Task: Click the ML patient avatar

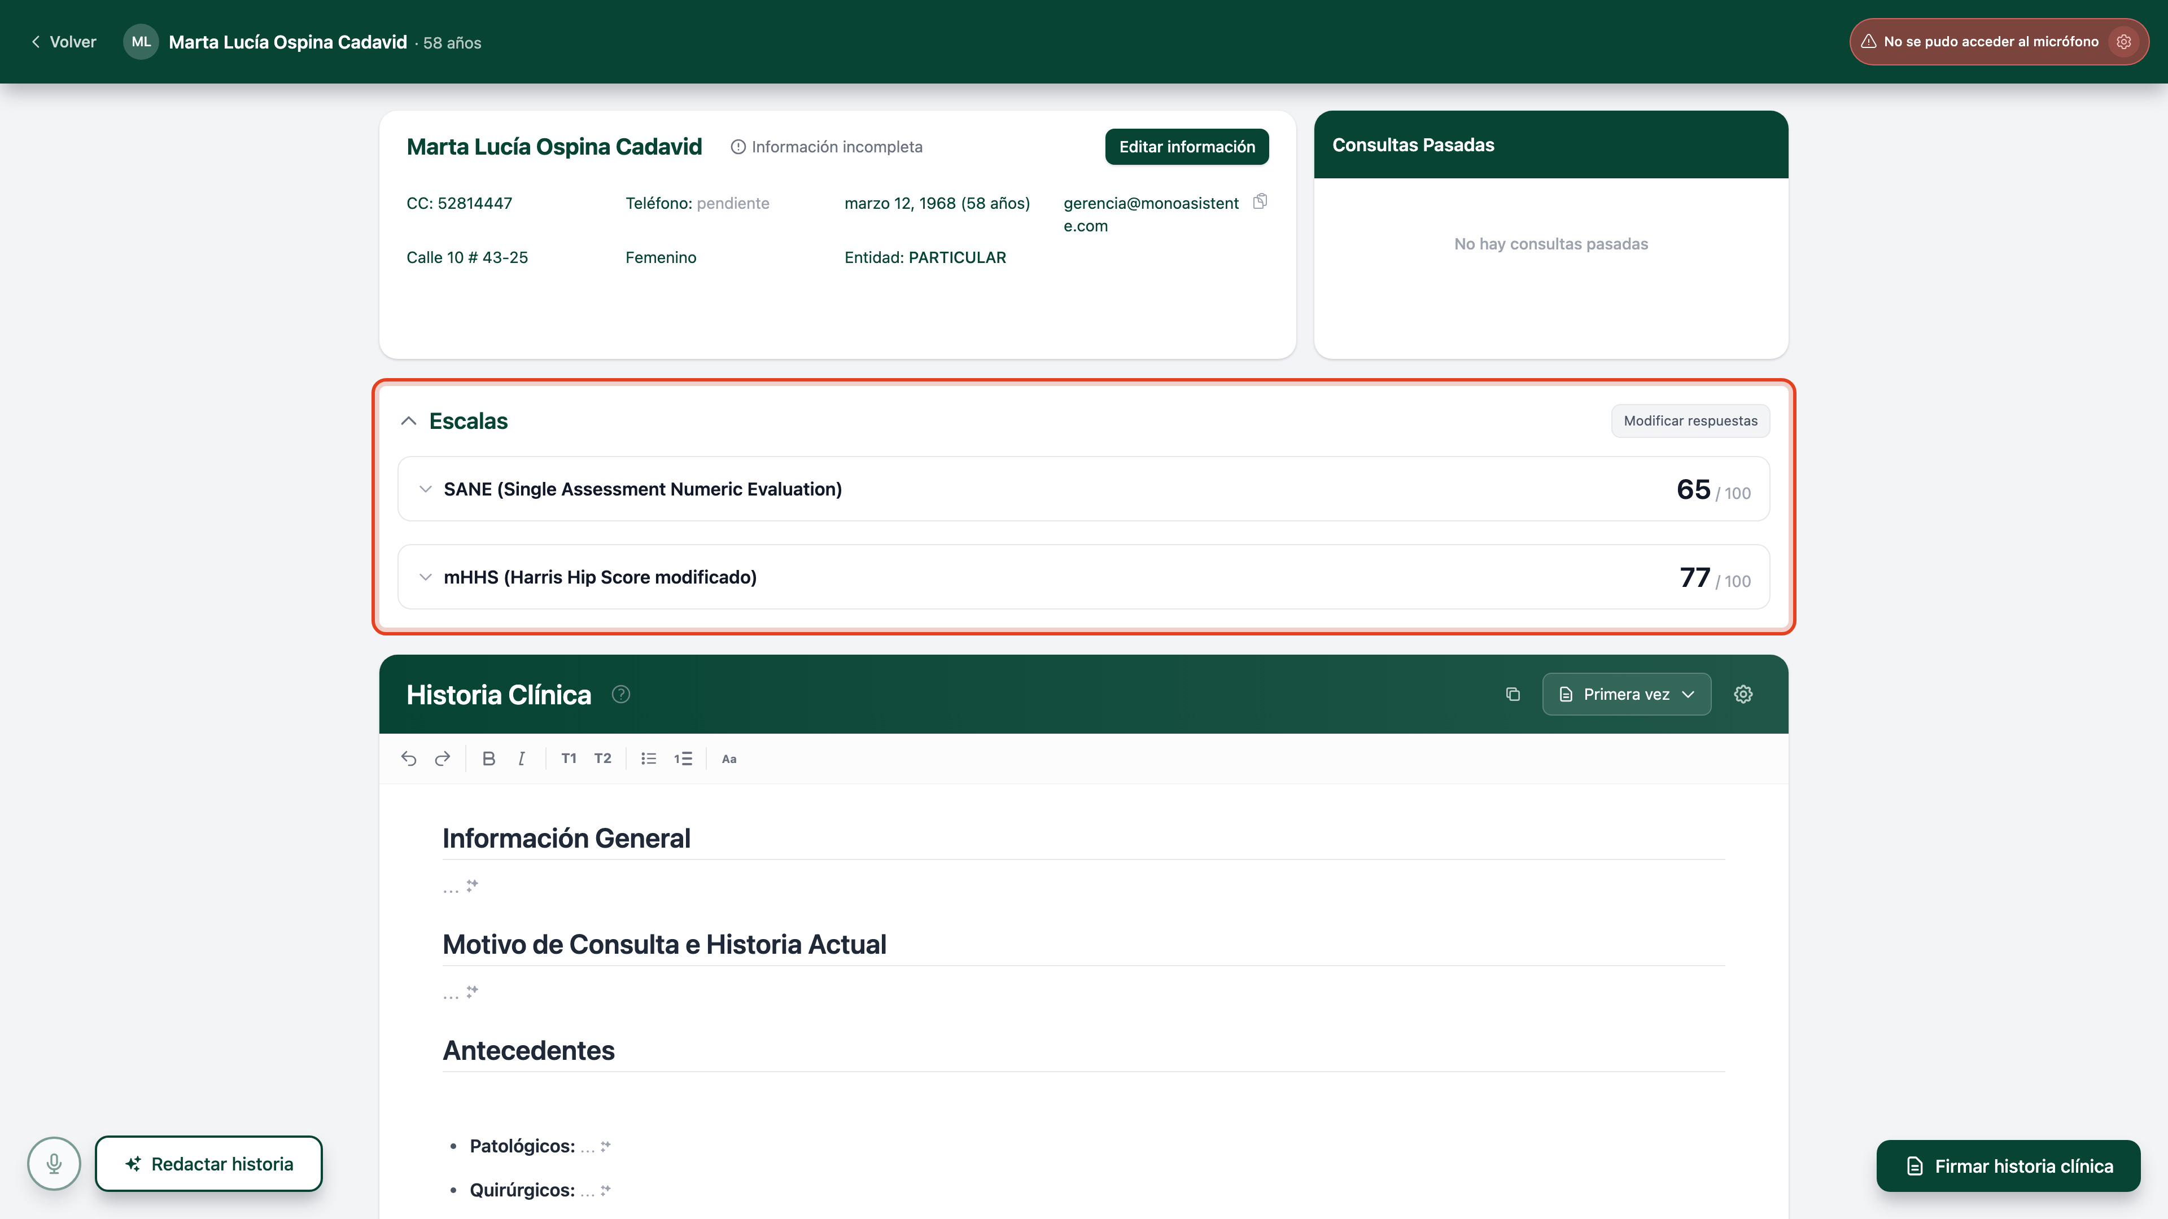Action: point(141,41)
